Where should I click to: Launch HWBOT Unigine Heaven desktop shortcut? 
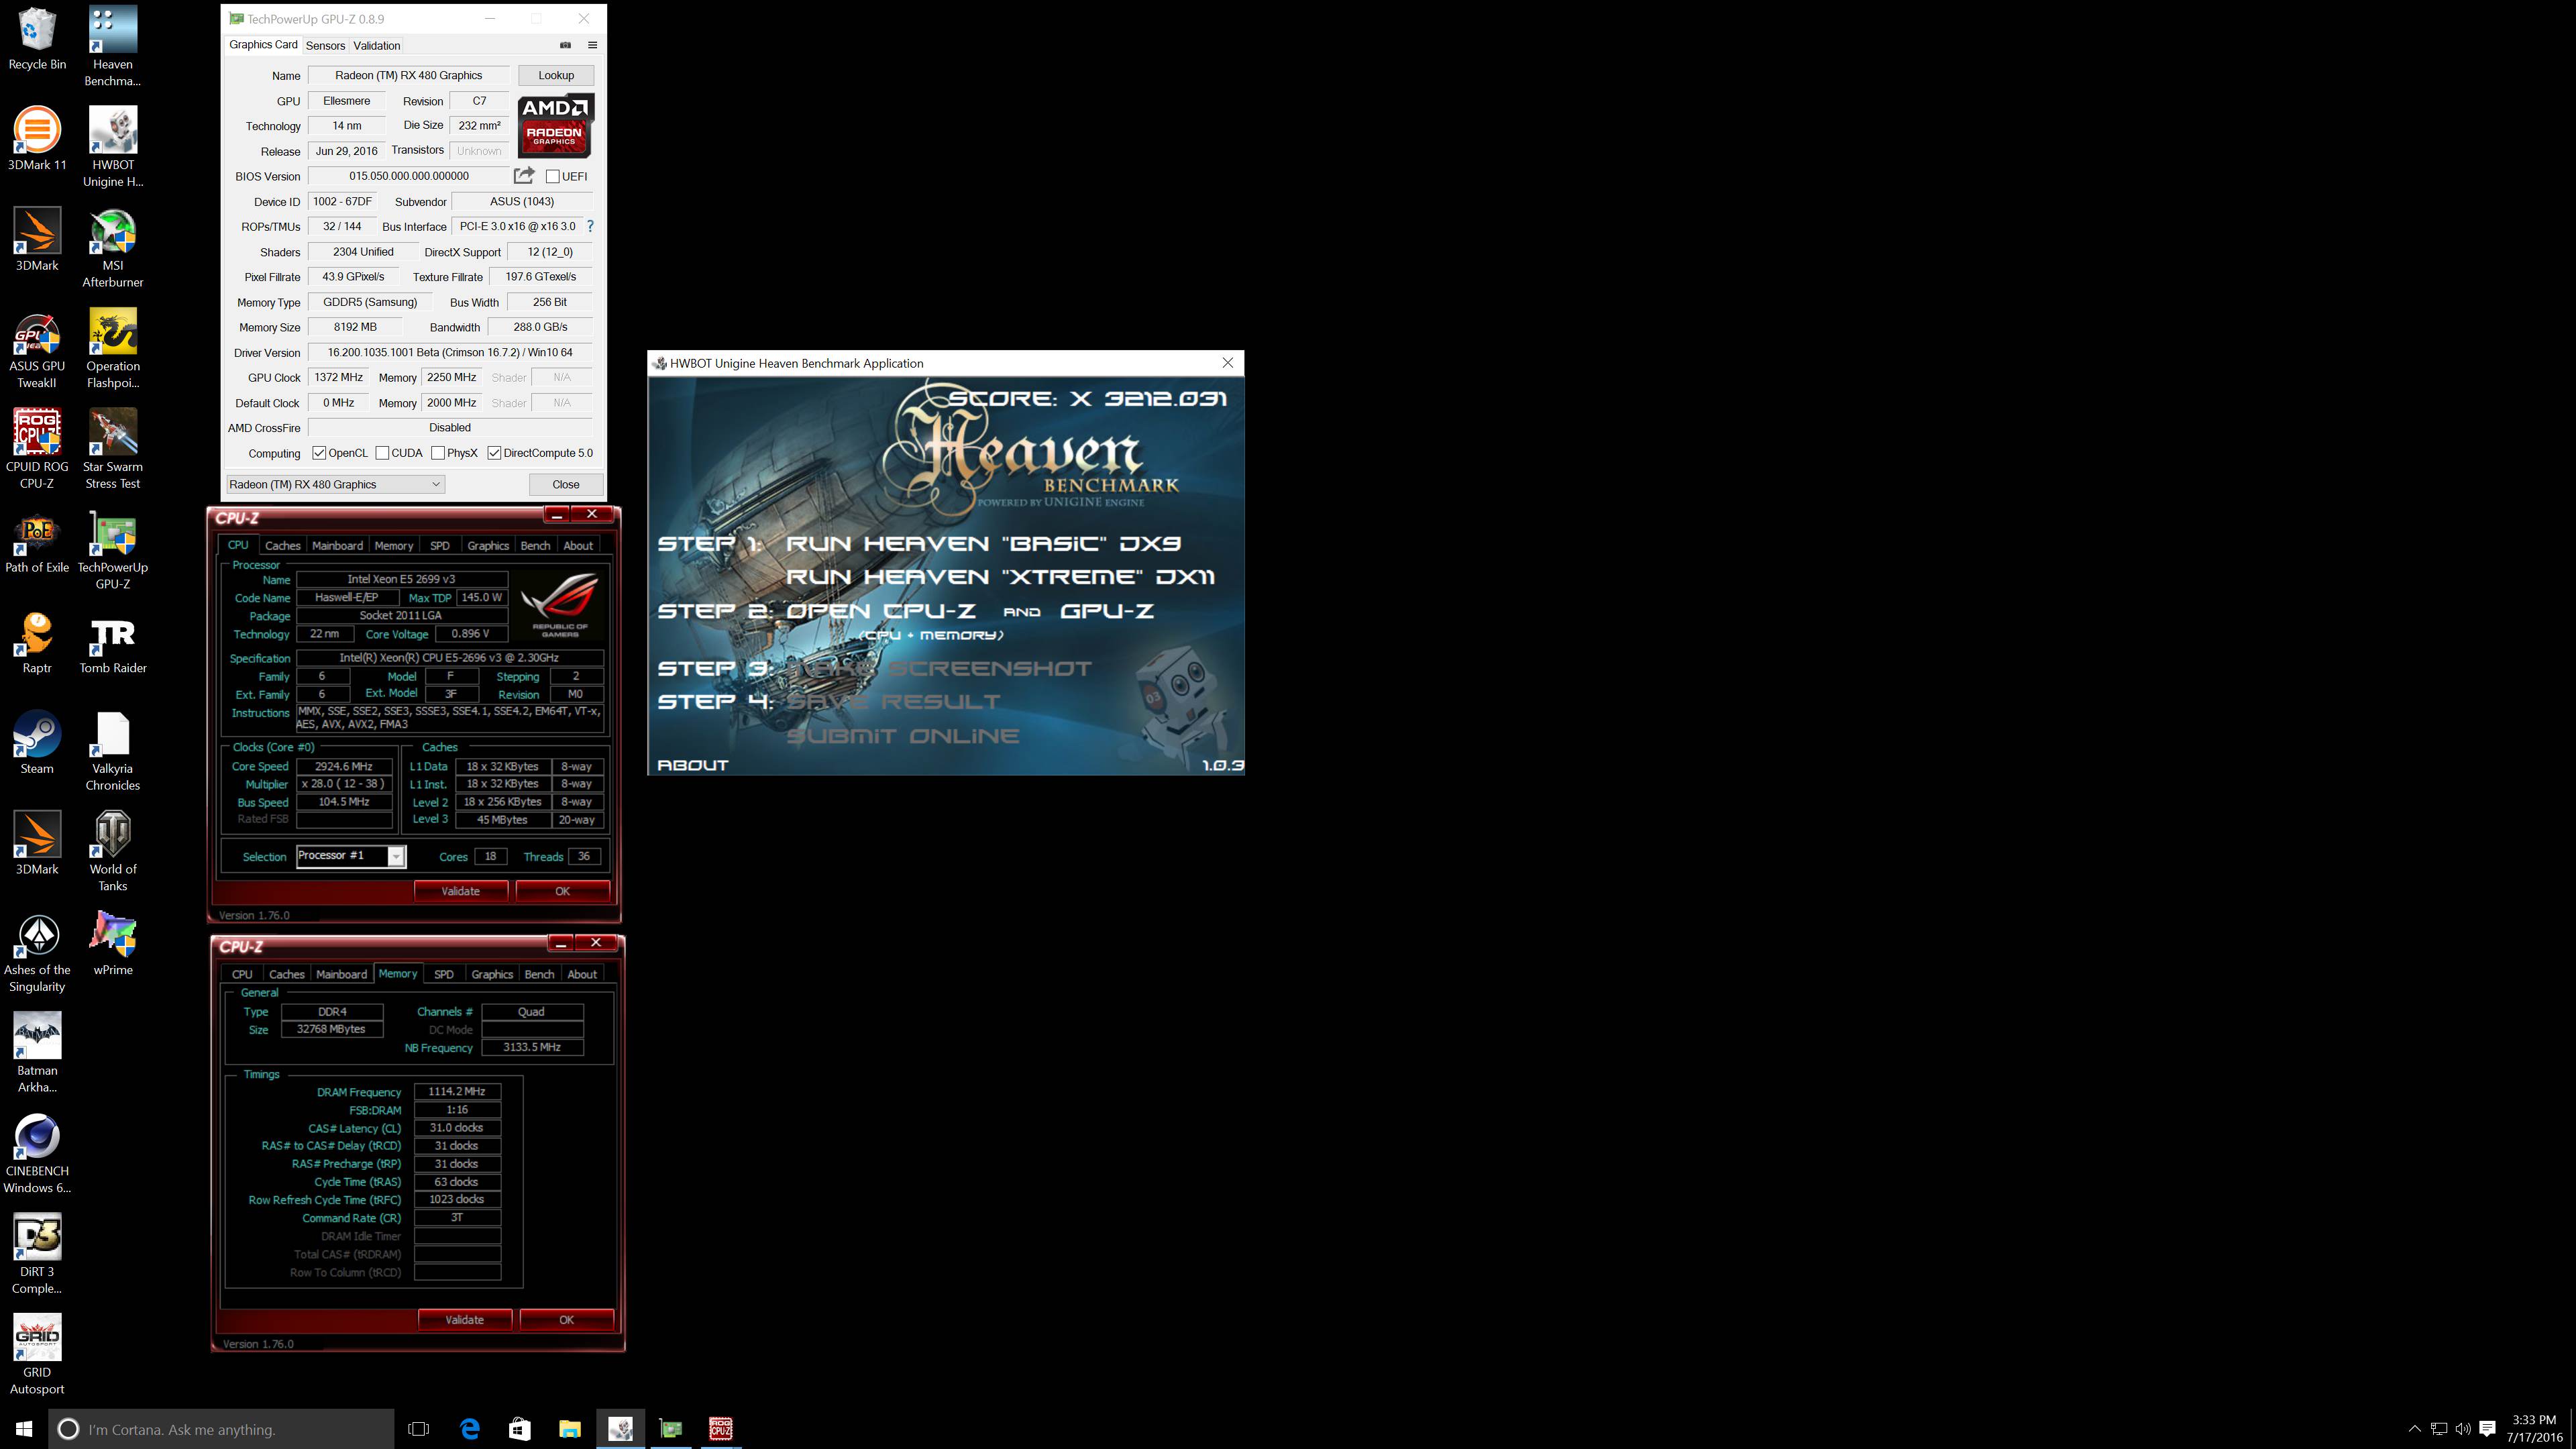point(113,147)
